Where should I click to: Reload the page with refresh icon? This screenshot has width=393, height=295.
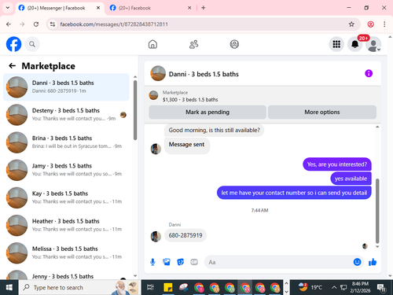click(36, 24)
